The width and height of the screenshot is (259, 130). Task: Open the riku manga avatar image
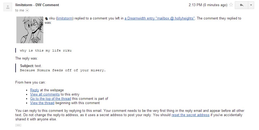[x=30, y=30]
